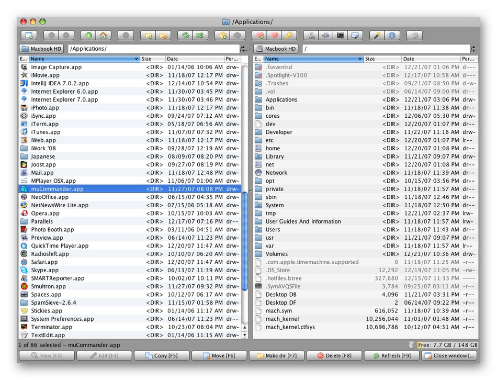The image size is (497, 380).
Task: Sort left panel by Date column
Action: (195, 59)
